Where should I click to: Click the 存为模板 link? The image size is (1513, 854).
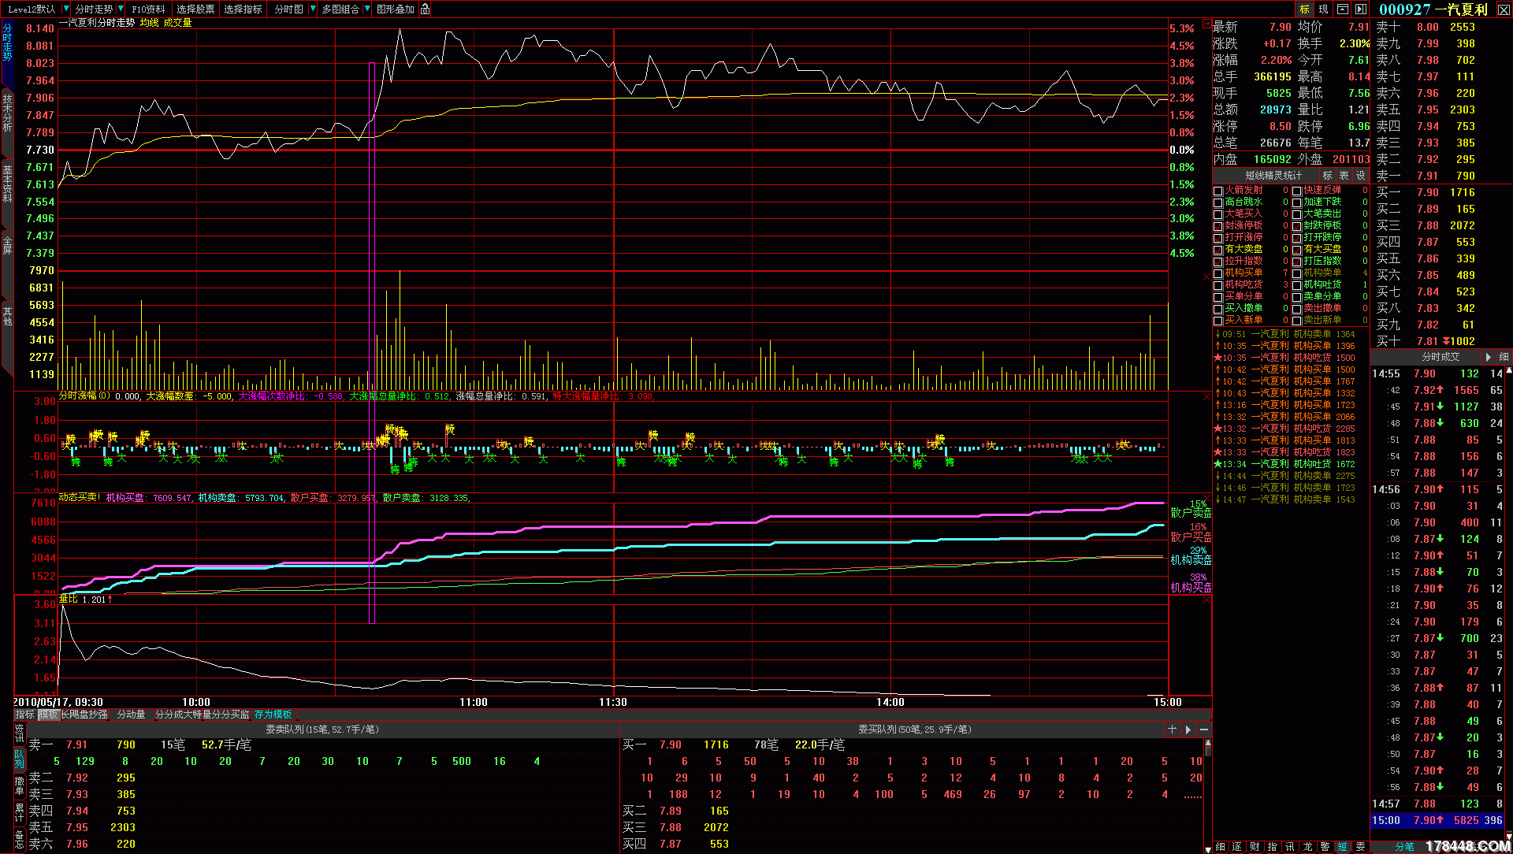(x=273, y=715)
